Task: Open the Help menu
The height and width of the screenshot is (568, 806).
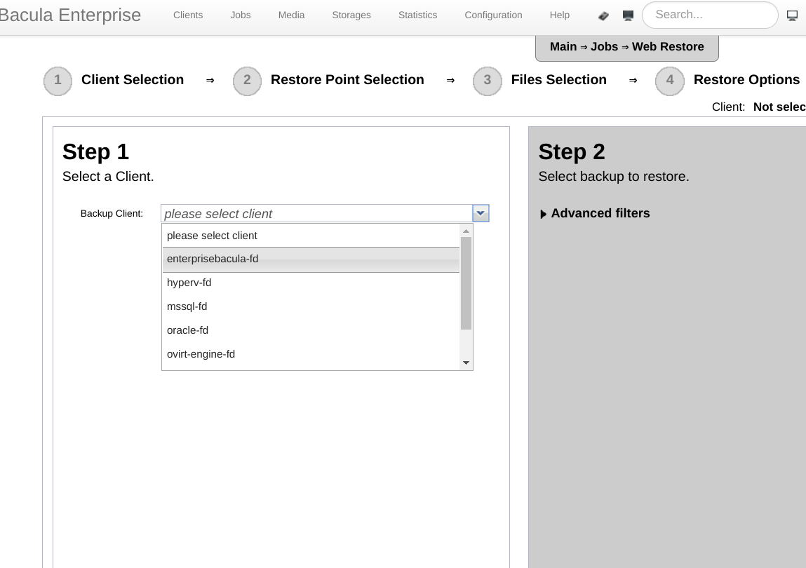Action: pos(560,15)
